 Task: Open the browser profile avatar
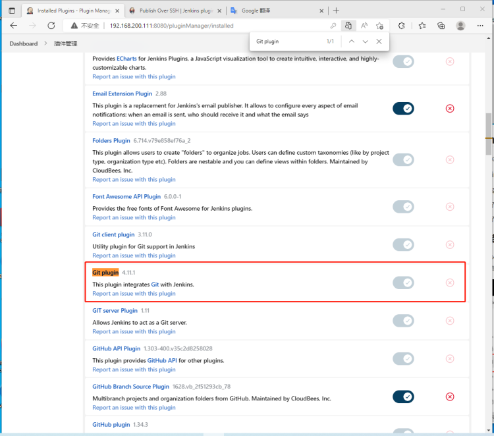[460, 26]
